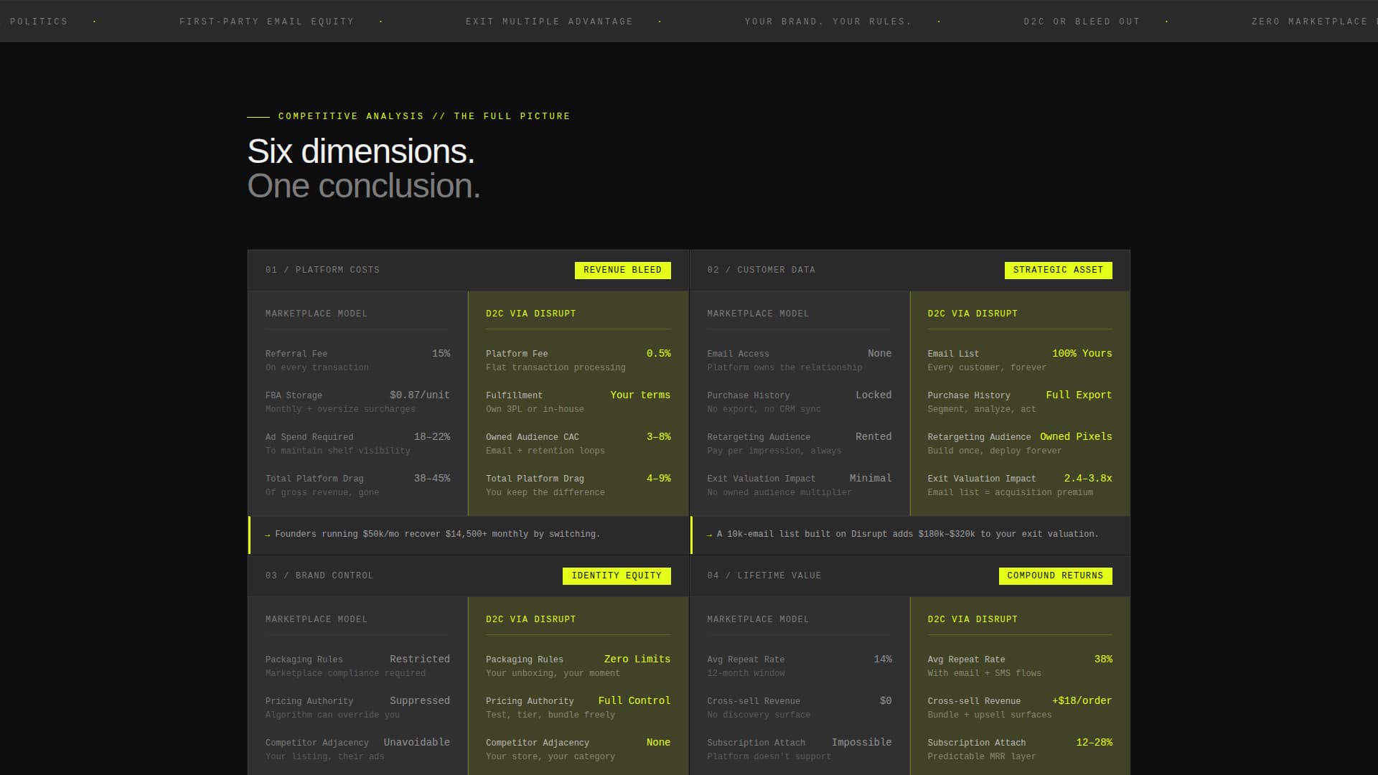Click the STRATEGIC ASSET badge
The width and height of the screenshot is (1378, 775).
point(1058,270)
